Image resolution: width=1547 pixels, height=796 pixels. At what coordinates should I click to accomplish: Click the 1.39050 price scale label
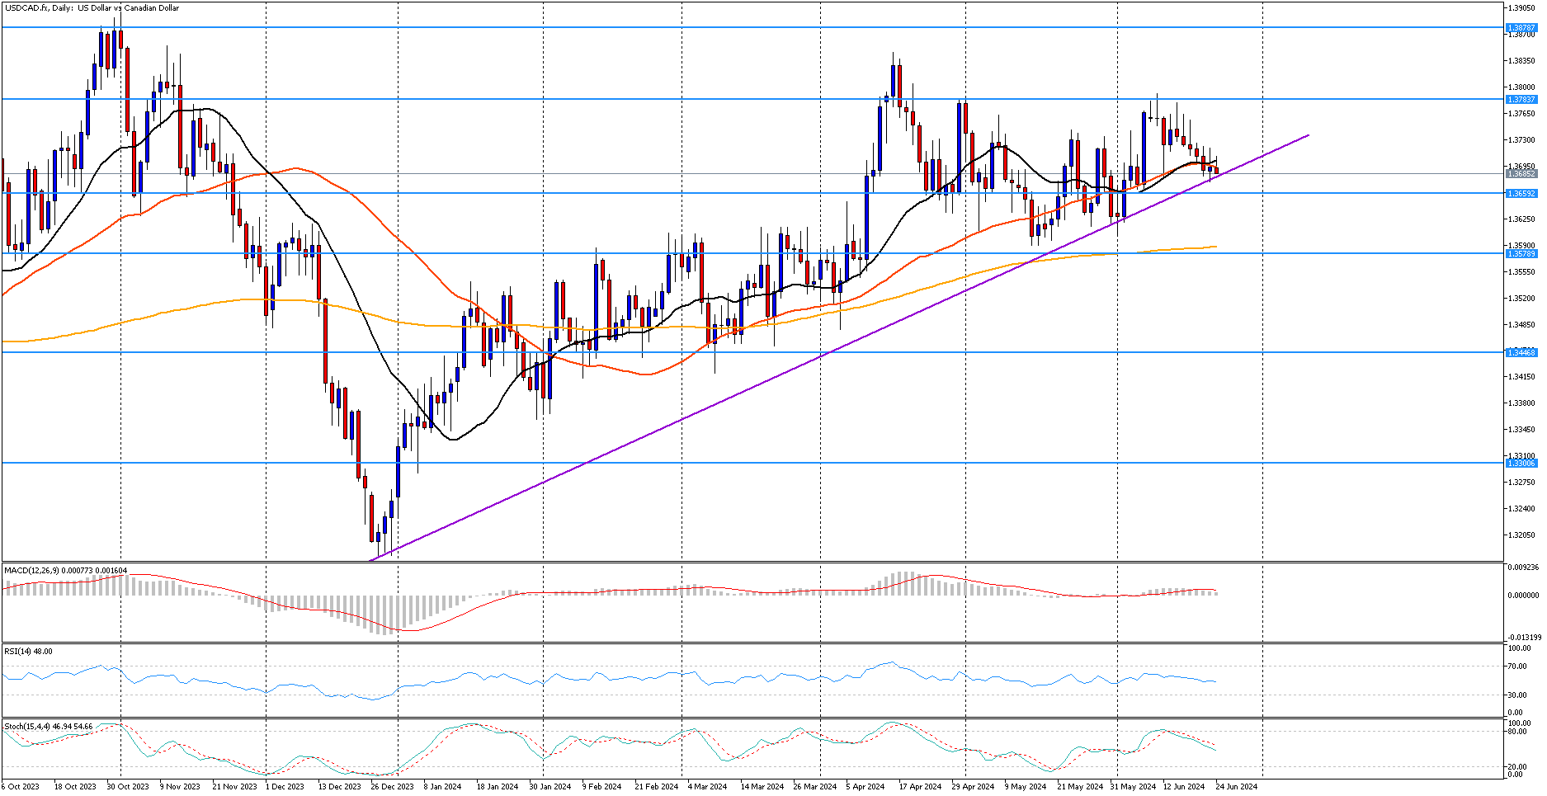coord(1521,8)
